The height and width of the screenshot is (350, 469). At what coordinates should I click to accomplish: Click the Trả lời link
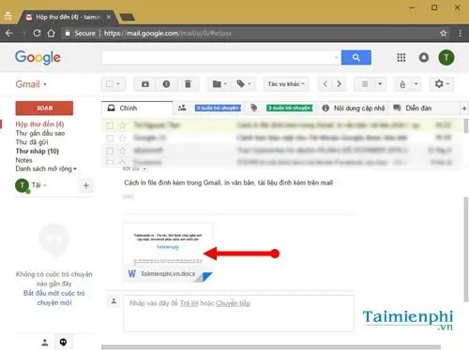click(189, 303)
